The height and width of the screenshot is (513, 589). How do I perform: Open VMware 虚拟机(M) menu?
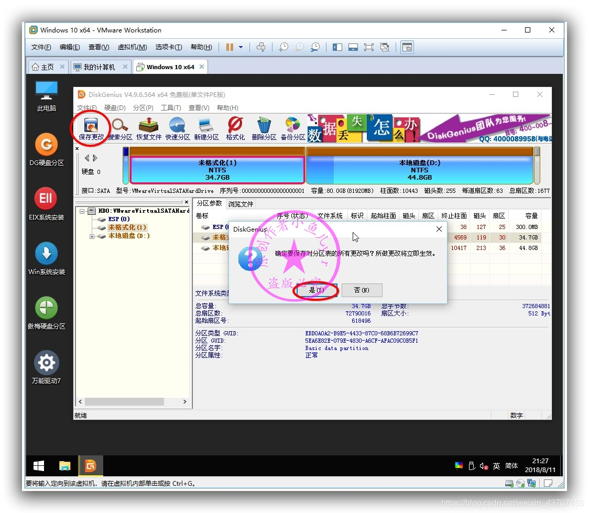pos(132,47)
